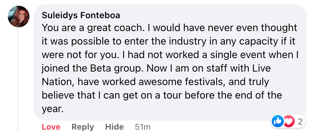Click the word "tour" in the comment
The height and width of the screenshot is (133, 316).
tap(172, 96)
